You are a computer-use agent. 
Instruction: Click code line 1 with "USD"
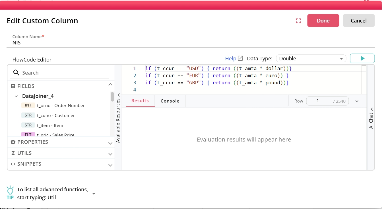pos(218,68)
